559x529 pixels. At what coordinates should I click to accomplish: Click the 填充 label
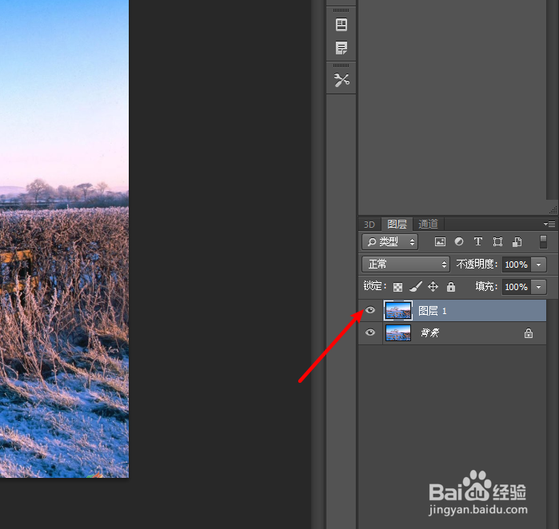486,286
